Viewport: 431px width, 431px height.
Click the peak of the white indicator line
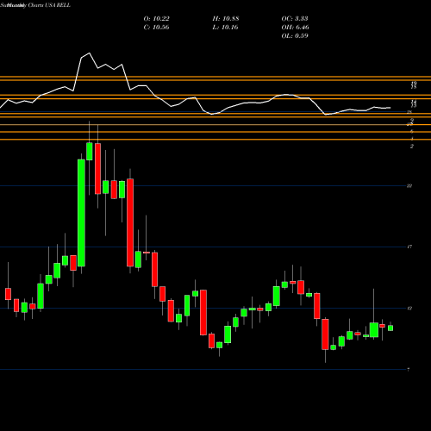[90, 53]
